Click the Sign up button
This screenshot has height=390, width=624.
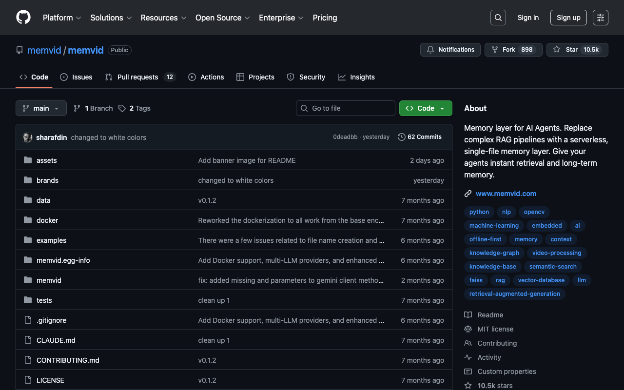tap(568, 18)
